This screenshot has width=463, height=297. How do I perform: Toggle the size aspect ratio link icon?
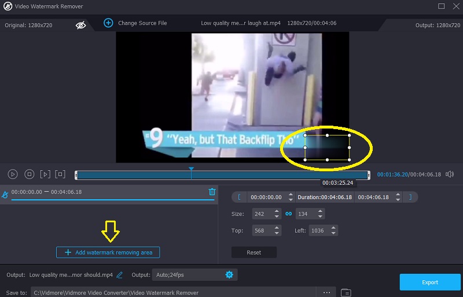(x=288, y=214)
